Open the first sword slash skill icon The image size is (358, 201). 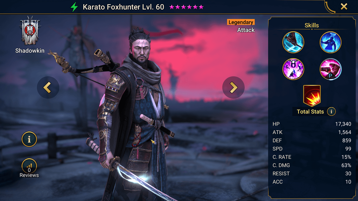[293, 42]
